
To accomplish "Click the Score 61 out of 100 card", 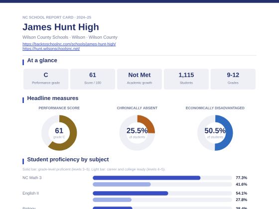I will coord(93,79).
